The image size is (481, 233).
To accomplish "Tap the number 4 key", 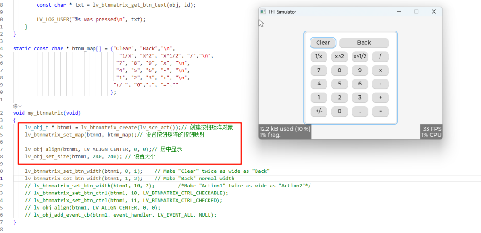I will 319,84.
